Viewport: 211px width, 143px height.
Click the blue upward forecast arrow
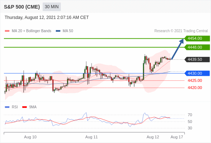pyautogui.click(x=177, y=49)
